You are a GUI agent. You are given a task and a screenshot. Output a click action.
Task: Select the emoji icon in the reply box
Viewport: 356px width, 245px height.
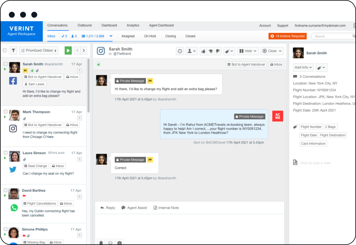[x=110, y=242]
